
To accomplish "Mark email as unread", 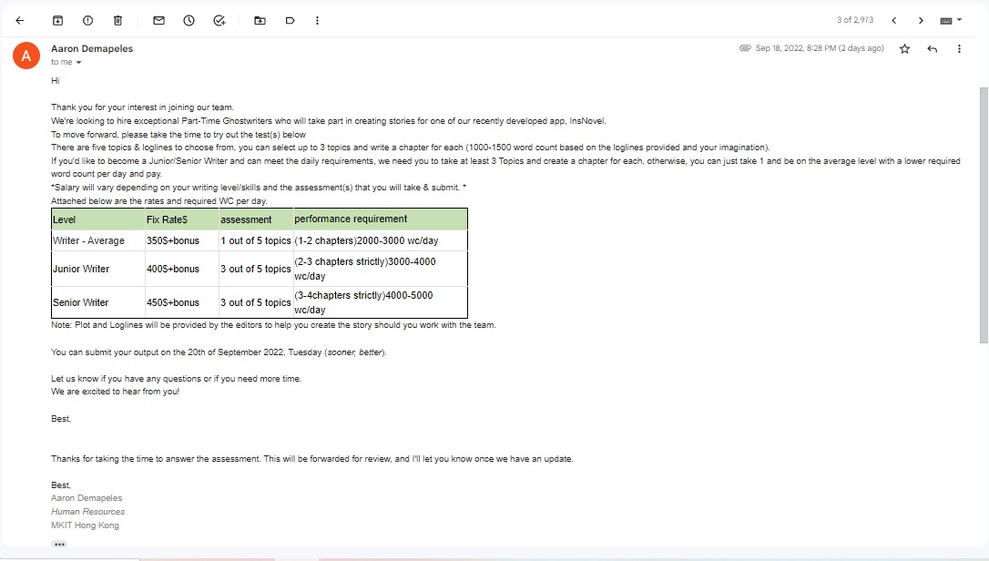I will coord(159,21).
